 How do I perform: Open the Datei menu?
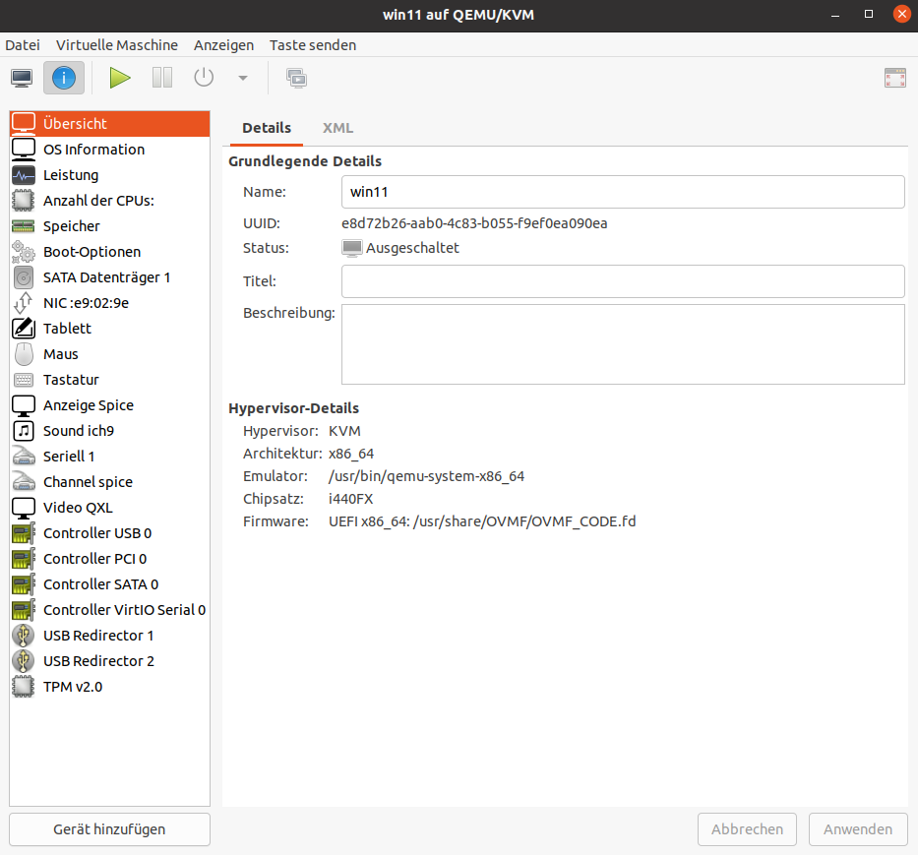click(23, 45)
